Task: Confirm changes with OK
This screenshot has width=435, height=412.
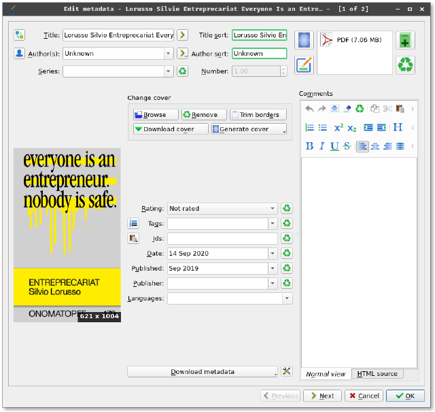Action: coord(405,396)
